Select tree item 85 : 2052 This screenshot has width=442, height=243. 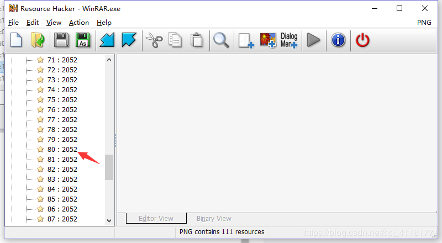click(x=62, y=199)
